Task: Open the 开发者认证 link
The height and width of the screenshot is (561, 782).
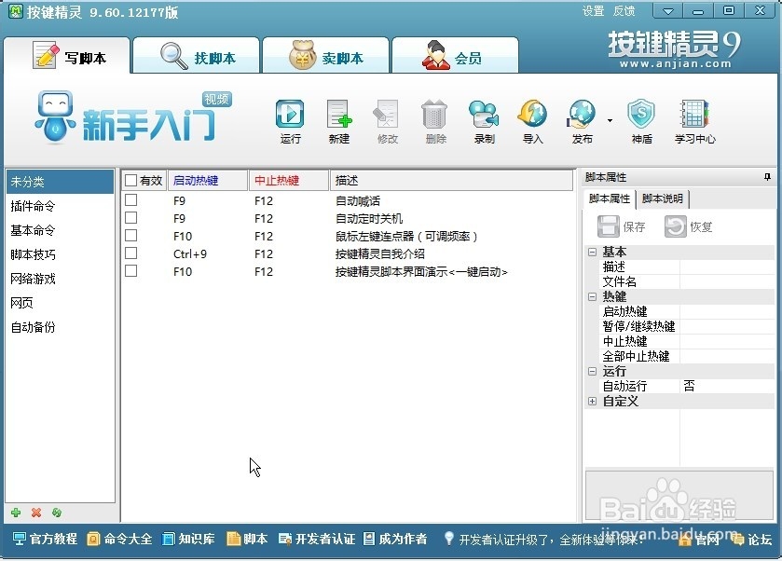Action: [x=317, y=539]
